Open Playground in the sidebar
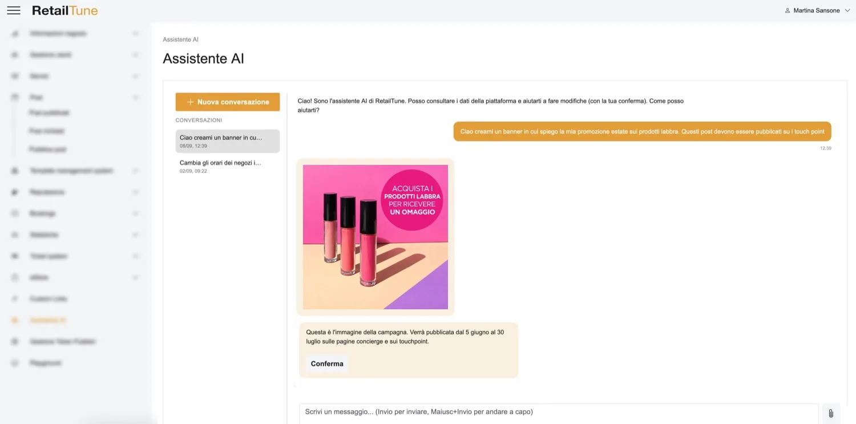The width and height of the screenshot is (856, 424). tap(45, 363)
